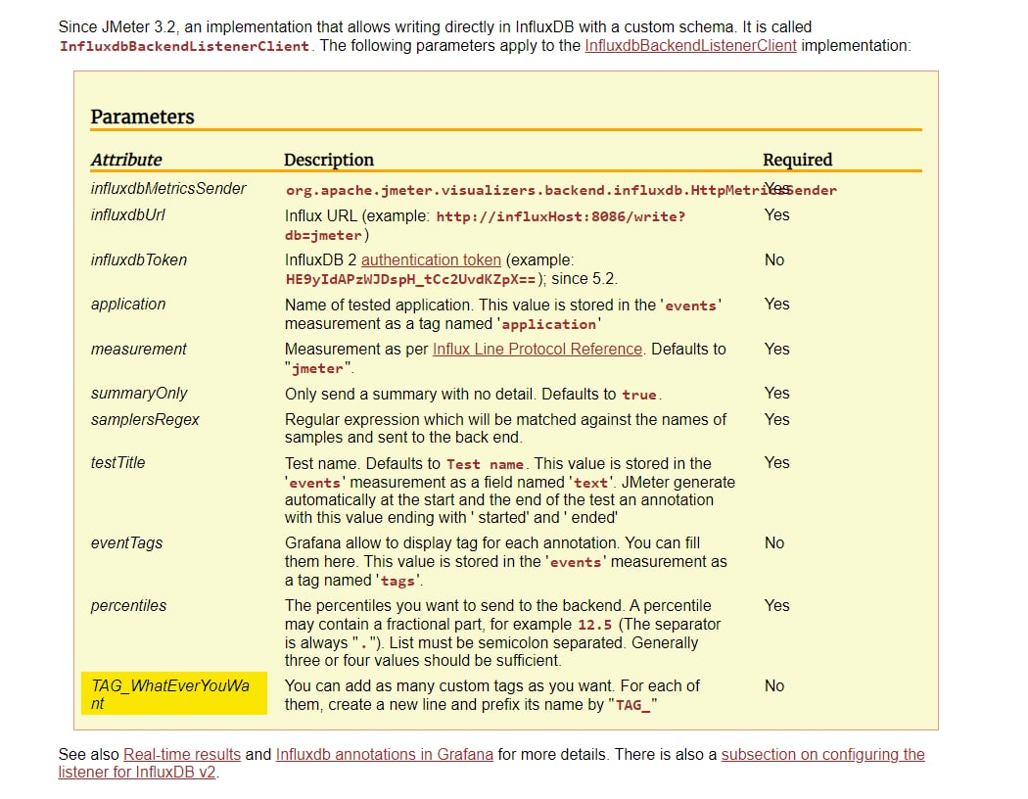Image resolution: width=1028 pixels, height=799 pixels.
Task: Click the Required column header
Action: (x=797, y=160)
